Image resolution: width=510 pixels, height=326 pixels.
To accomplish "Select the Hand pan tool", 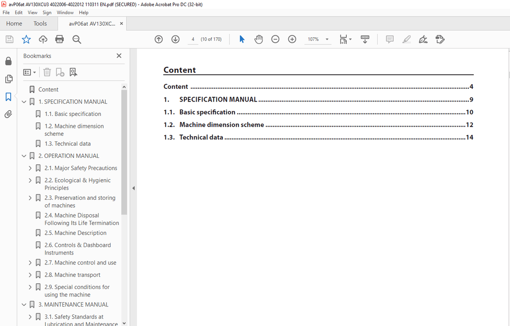I will click(259, 39).
